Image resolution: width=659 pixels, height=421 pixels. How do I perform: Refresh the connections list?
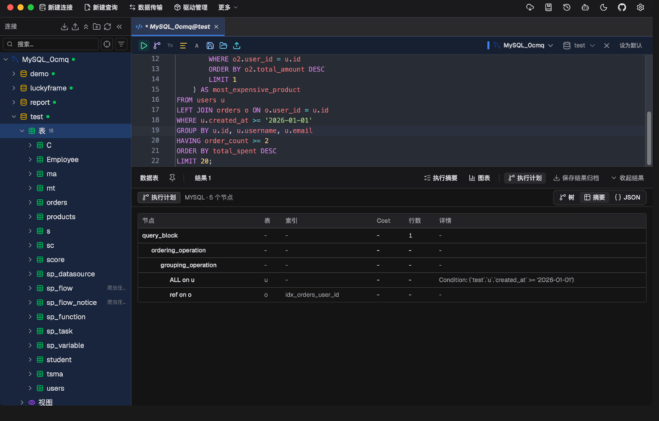pos(107,26)
